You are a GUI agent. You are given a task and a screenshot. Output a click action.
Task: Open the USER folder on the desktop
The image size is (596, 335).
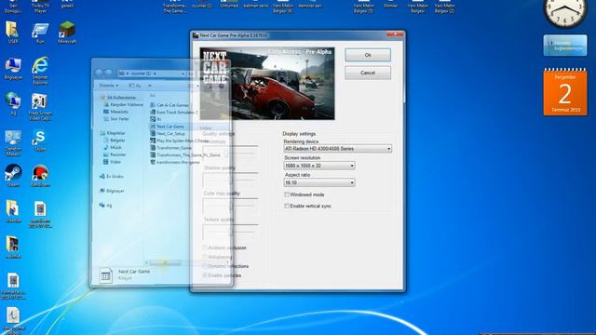[x=12, y=32]
